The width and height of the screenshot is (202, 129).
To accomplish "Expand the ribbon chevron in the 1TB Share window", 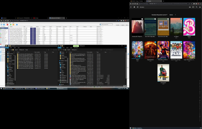I will point(124,48).
